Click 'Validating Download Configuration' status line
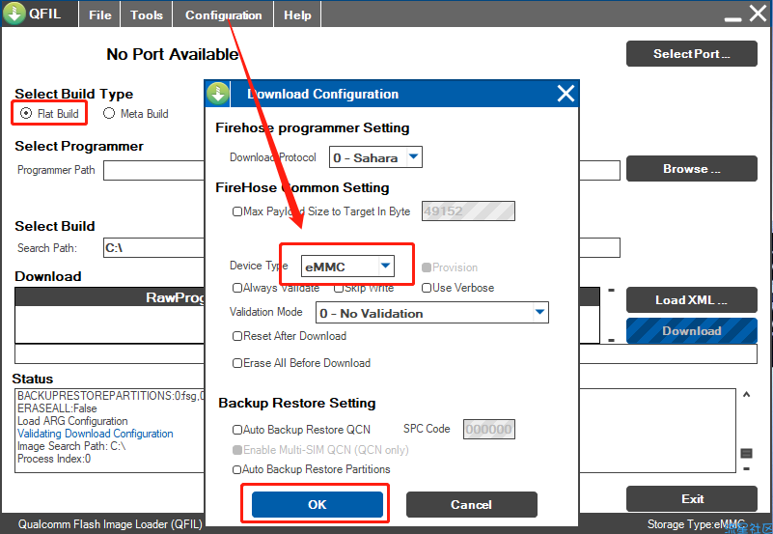Screen dimensions: 773x534 [96, 434]
